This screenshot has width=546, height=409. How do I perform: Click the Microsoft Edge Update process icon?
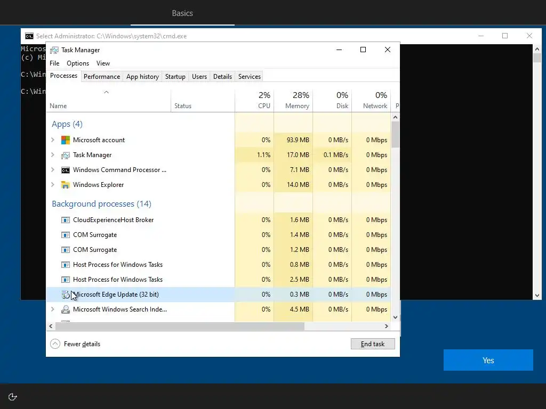pyautogui.click(x=66, y=295)
